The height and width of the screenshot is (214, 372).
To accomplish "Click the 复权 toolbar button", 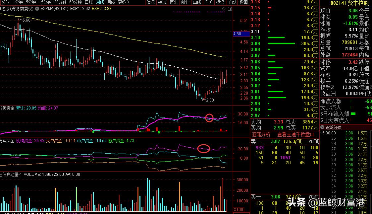I will (151, 2).
